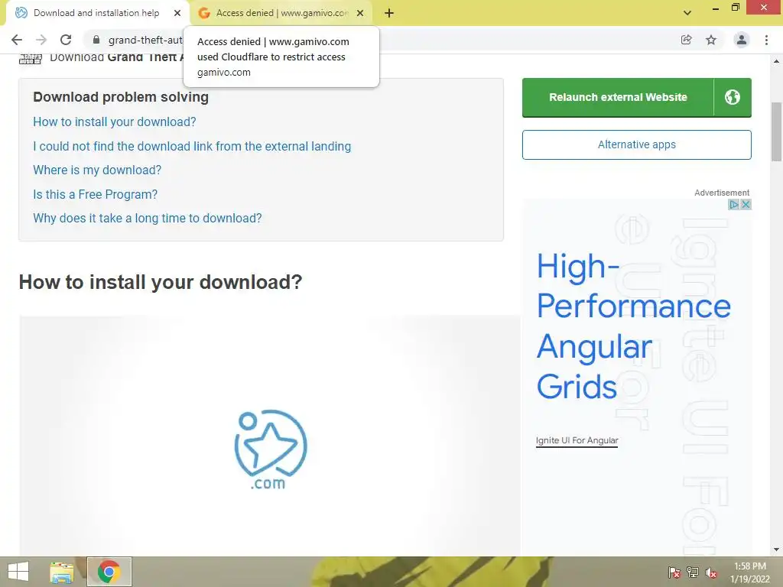Go back to the previous page
Screen dimensions: 783x587
tap(17, 40)
